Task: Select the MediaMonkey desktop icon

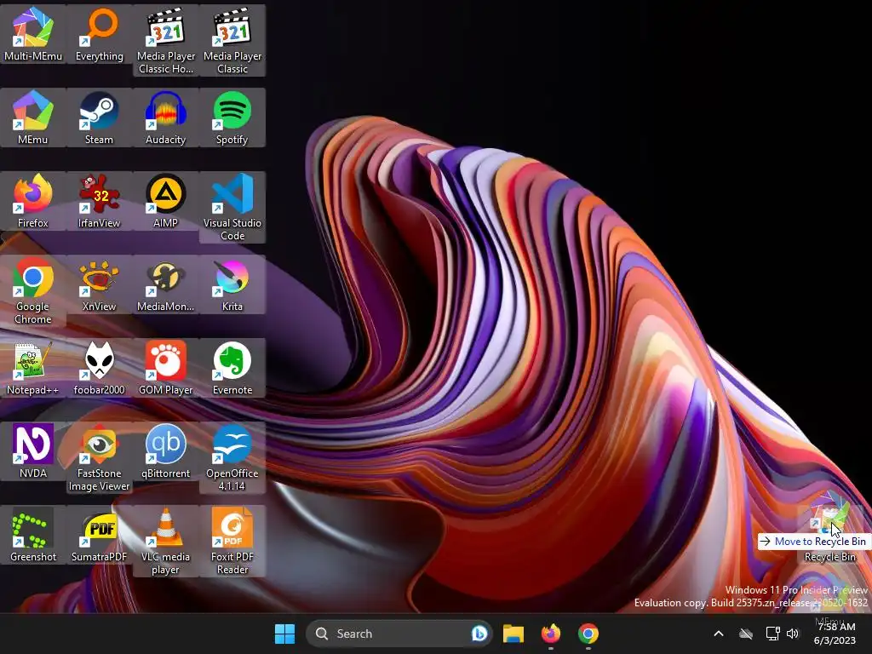Action: tap(166, 284)
